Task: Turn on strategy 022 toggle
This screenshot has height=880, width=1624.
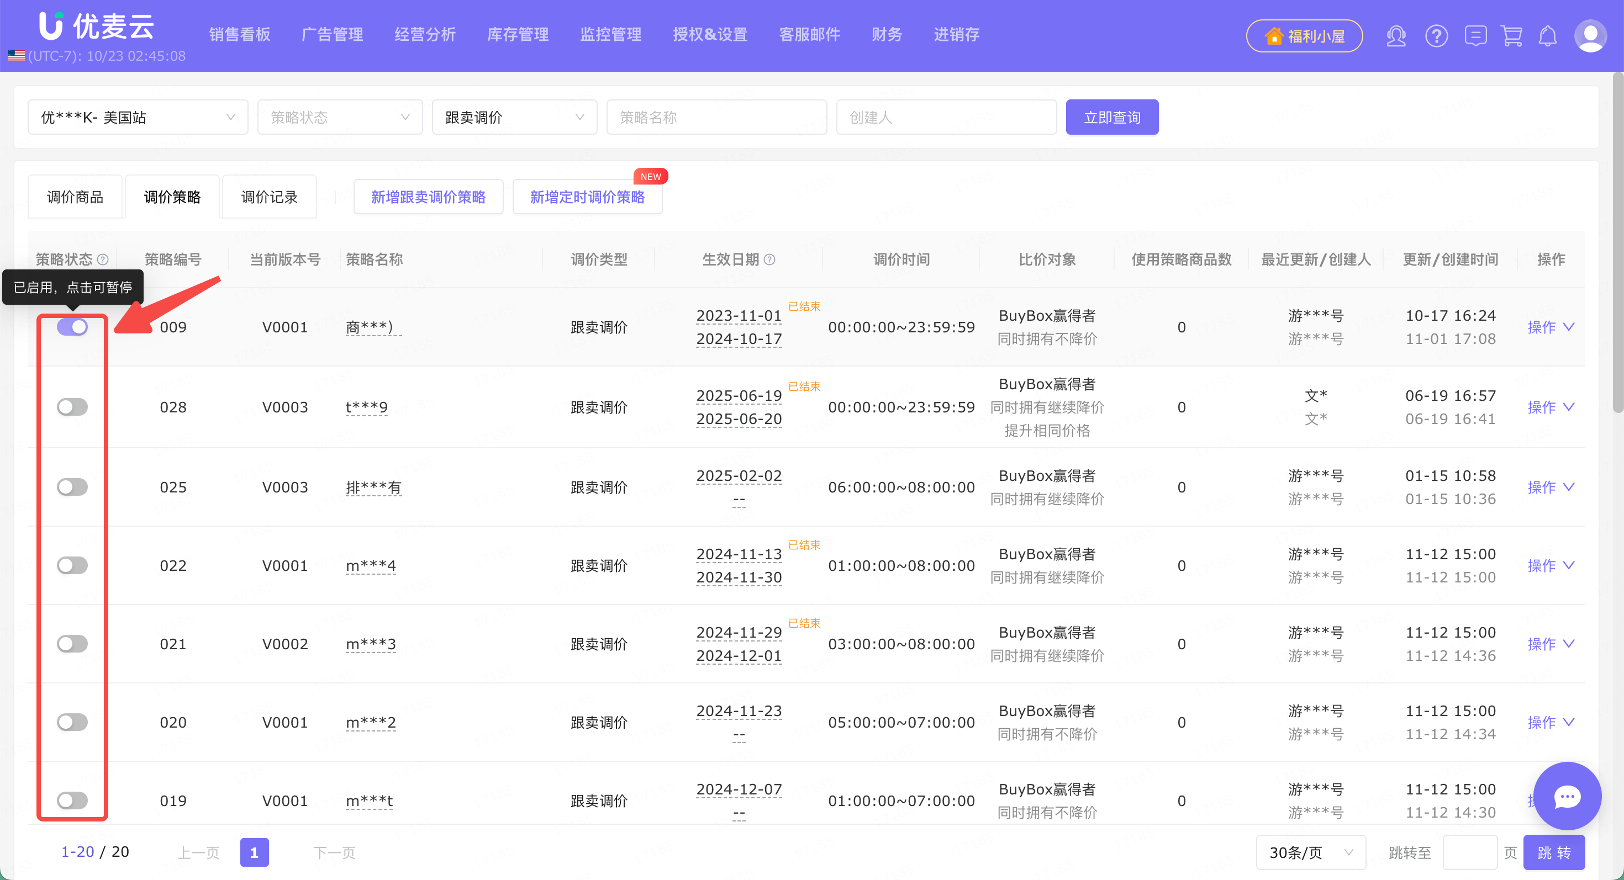Action: click(x=72, y=565)
